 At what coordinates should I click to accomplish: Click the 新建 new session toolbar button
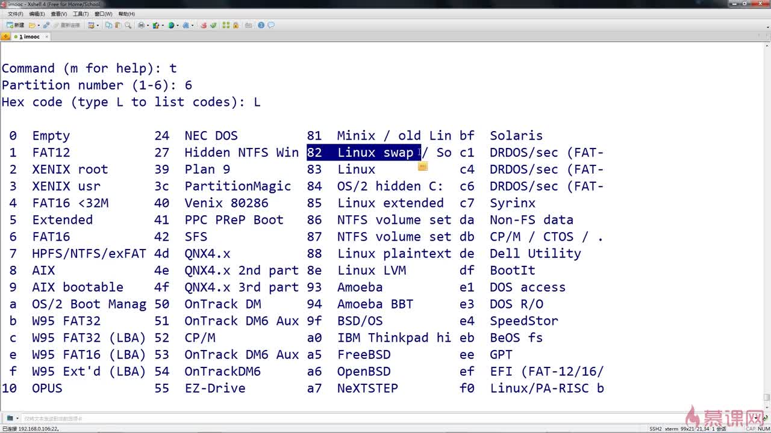(15, 25)
